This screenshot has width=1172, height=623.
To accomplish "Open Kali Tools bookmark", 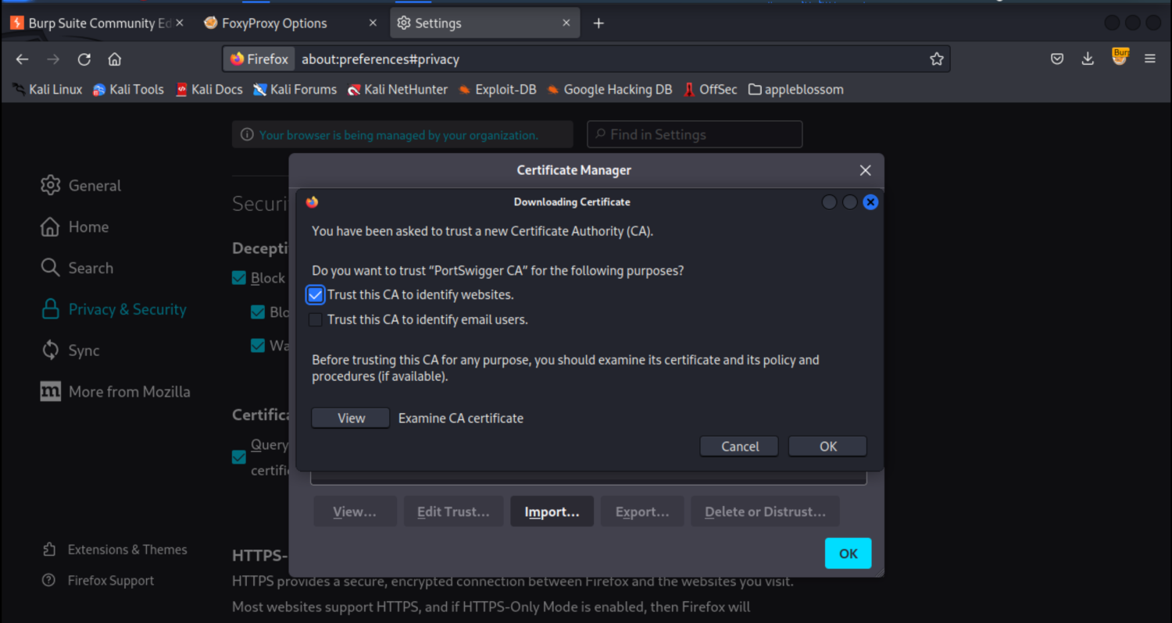I will click(x=129, y=90).
